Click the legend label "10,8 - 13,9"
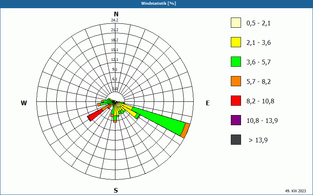Screen dimensions: 313x195 [262, 121]
